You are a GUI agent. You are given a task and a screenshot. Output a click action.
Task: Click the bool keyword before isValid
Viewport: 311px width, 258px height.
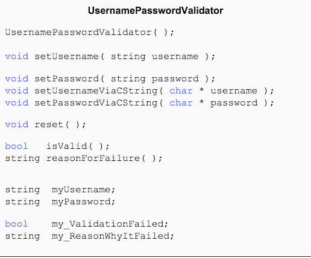pos(16,146)
